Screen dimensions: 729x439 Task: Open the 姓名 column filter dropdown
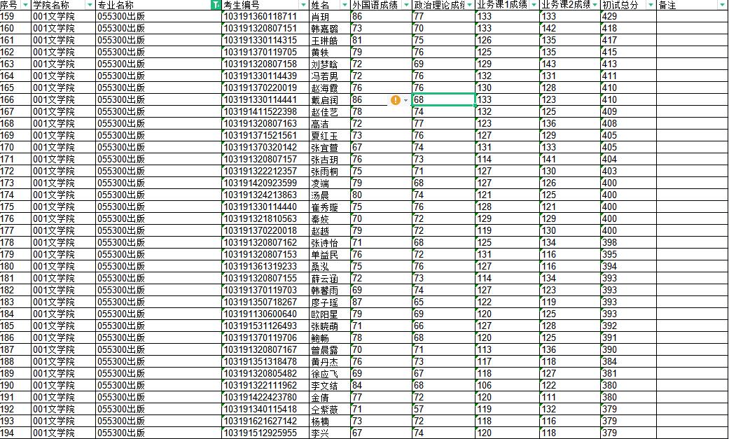pyautogui.click(x=345, y=5)
